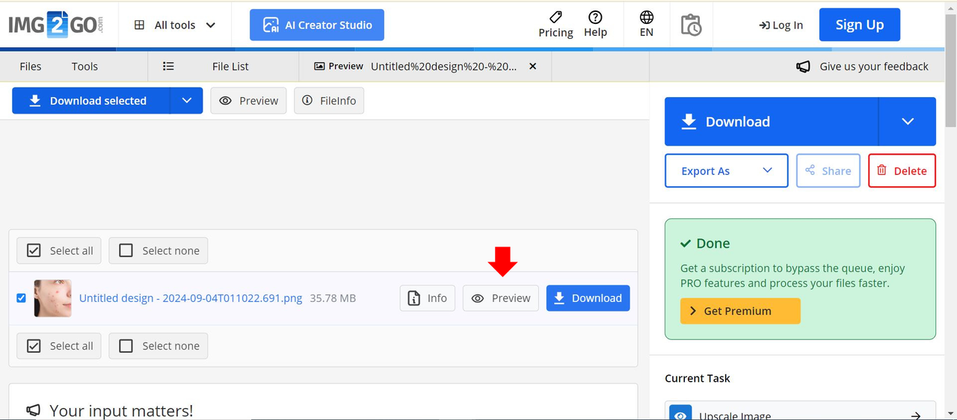Viewport: 957px width, 420px height.
Task: Click the Current Task heading
Action: point(698,378)
